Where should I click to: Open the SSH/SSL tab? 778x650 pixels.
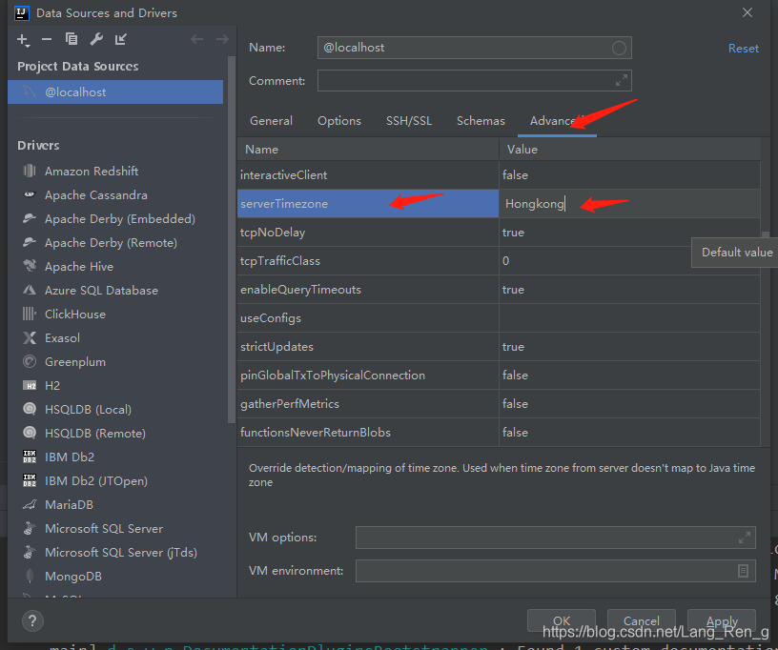tap(409, 120)
